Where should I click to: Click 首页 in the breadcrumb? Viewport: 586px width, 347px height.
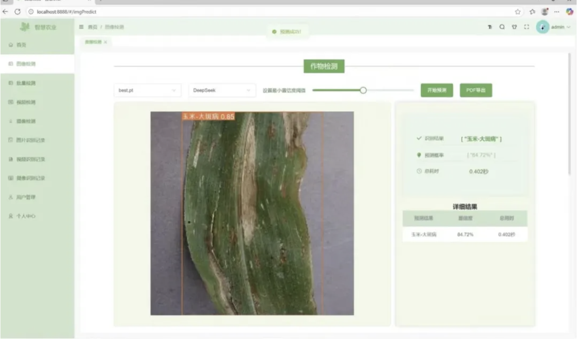(92, 27)
